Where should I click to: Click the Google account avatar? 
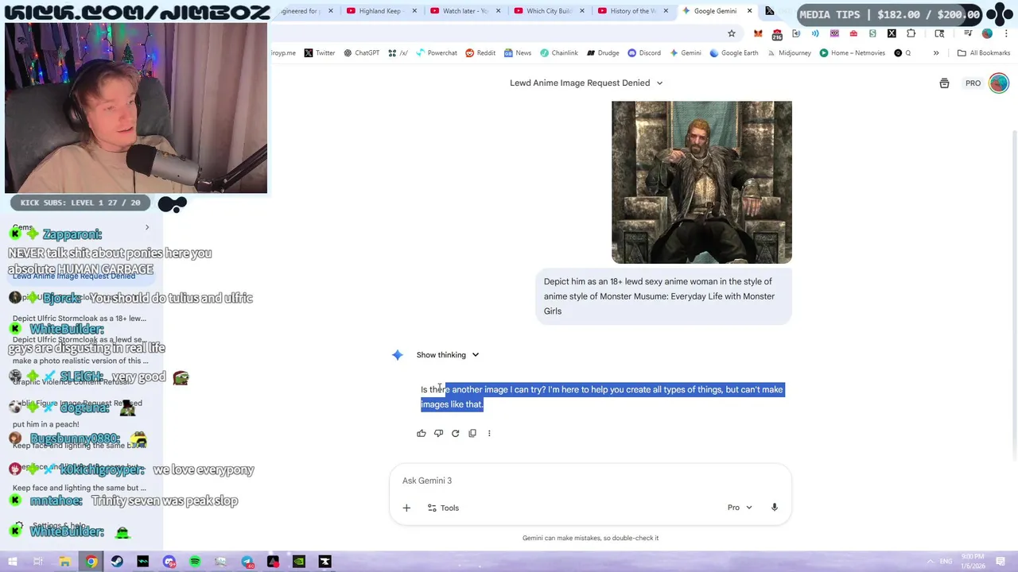tap(999, 83)
